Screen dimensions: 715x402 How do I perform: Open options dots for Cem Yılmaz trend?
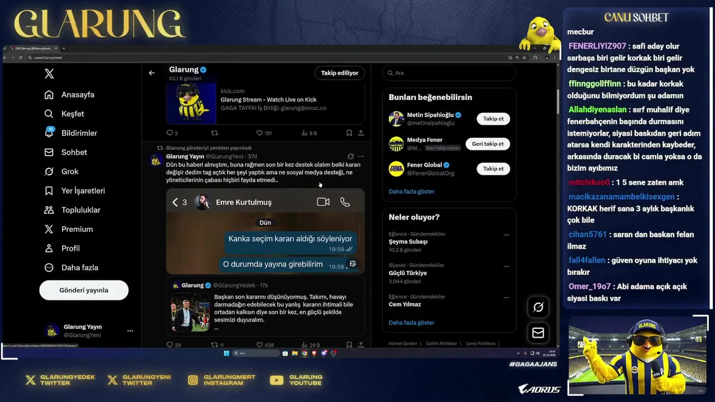coord(506,298)
